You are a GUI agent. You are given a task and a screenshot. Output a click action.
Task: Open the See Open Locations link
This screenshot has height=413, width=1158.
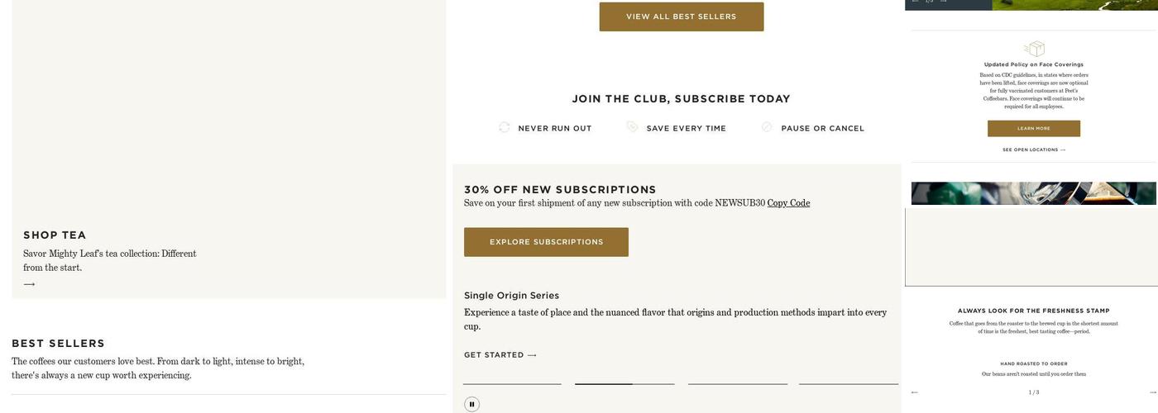tap(1034, 150)
